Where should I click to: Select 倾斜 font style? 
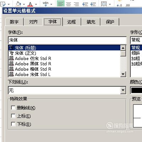click(137, 53)
